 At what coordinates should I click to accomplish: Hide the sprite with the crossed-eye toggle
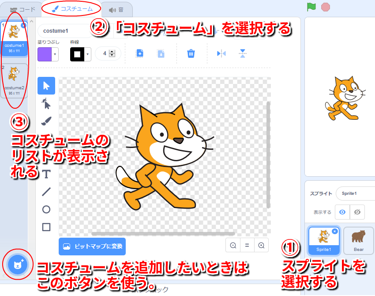tap(357, 212)
